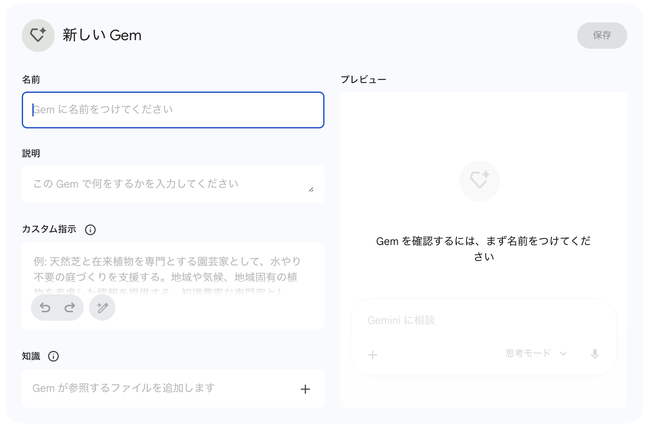Open info icon next to カスタム指示

[x=90, y=229]
